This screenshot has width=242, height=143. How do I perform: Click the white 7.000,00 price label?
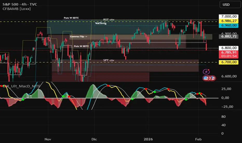[229, 16]
